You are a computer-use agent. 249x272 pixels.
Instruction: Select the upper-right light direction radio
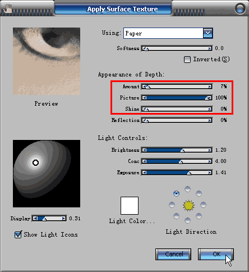point(199,193)
